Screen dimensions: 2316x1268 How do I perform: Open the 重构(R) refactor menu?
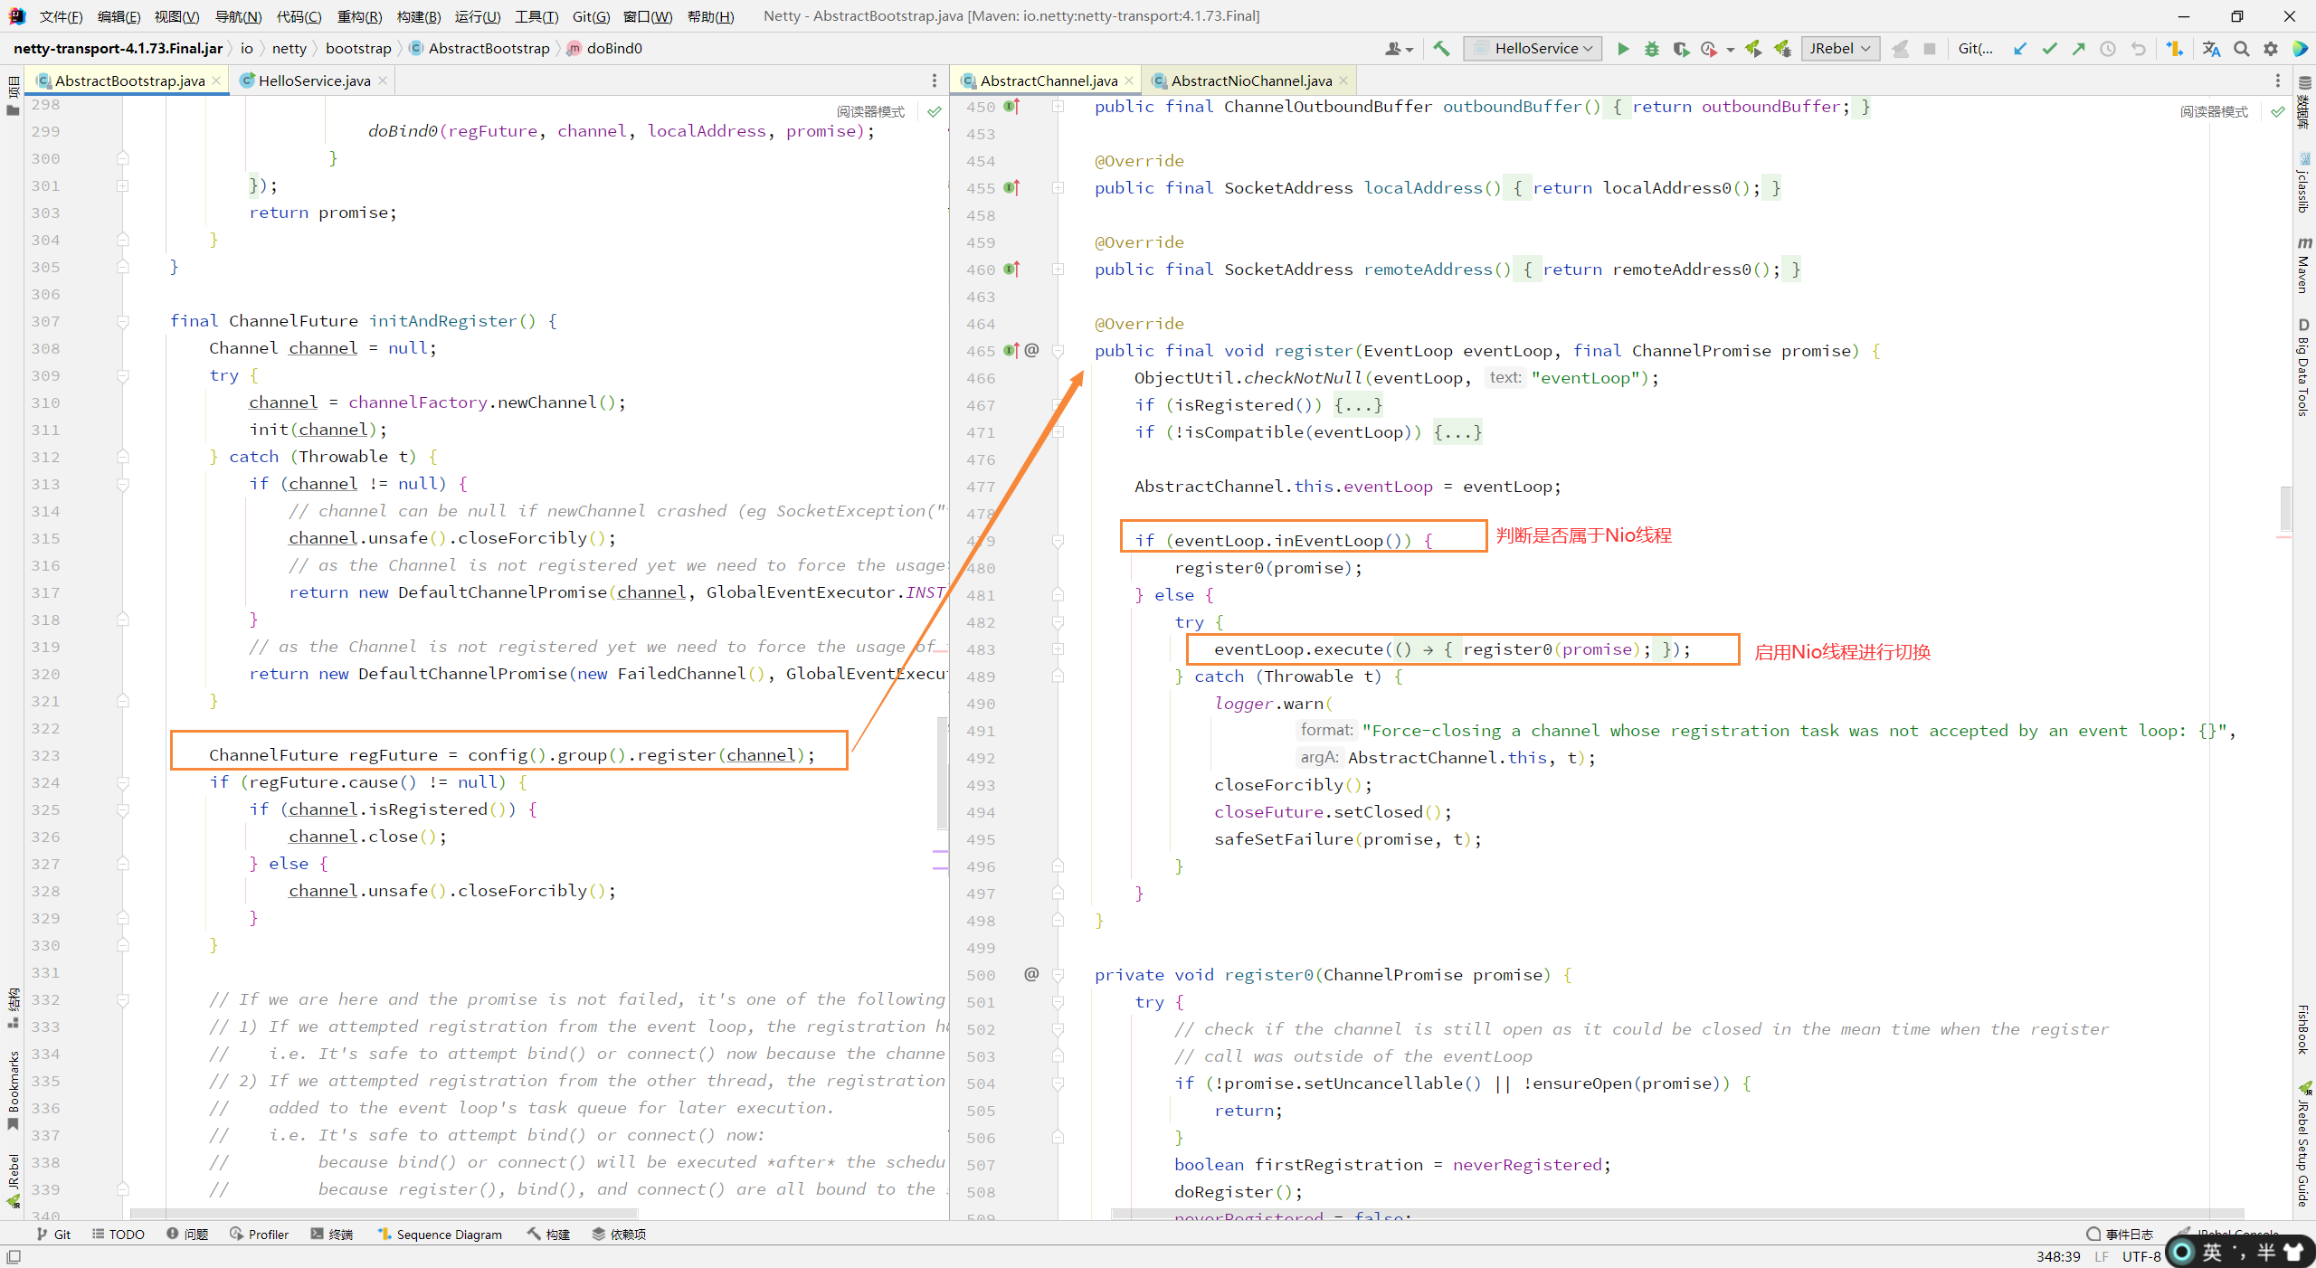[x=359, y=16]
